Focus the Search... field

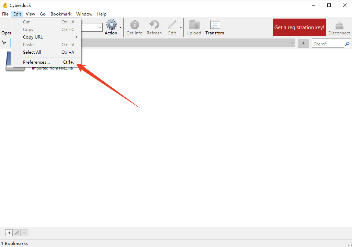coord(328,44)
